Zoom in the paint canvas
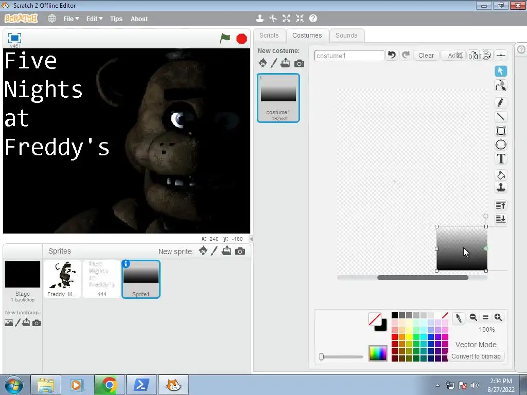527x395 pixels. pos(498,317)
